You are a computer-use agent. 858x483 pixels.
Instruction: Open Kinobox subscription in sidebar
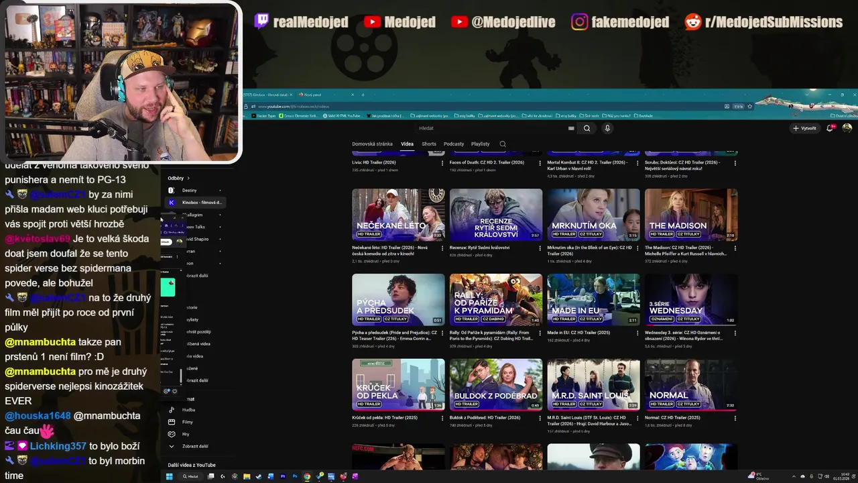coord(194,203)
